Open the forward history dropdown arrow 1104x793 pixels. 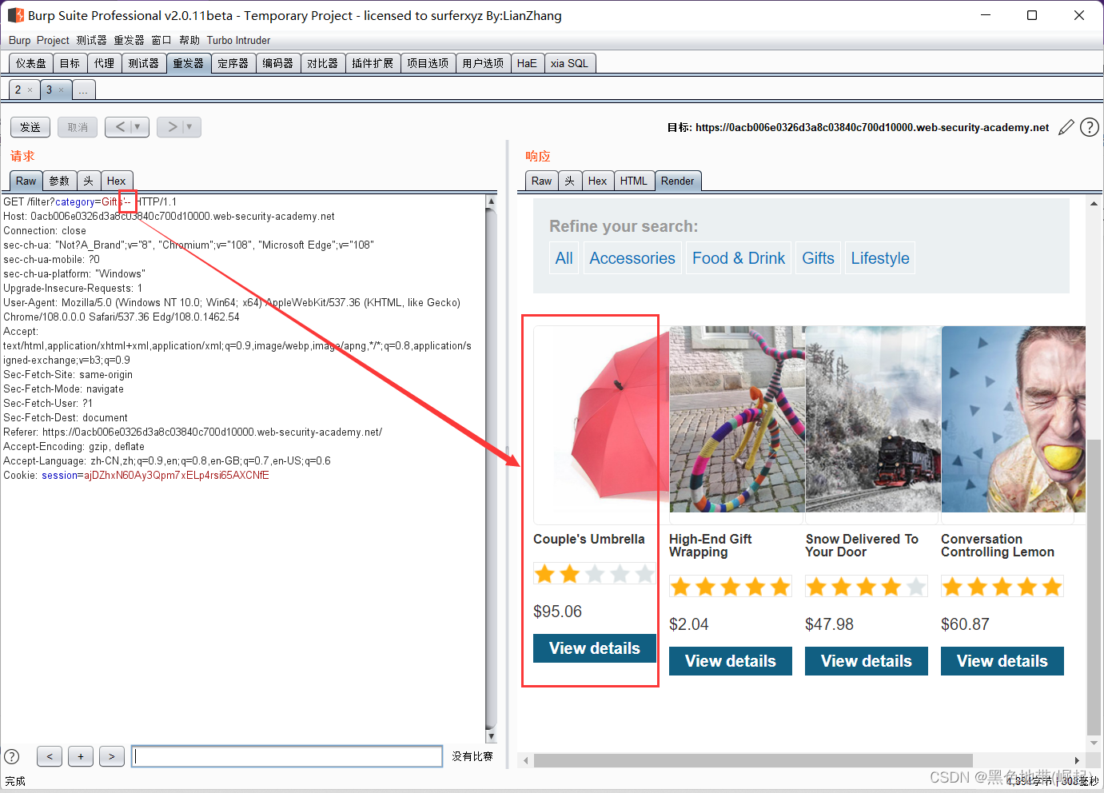(x=190, y=127)
